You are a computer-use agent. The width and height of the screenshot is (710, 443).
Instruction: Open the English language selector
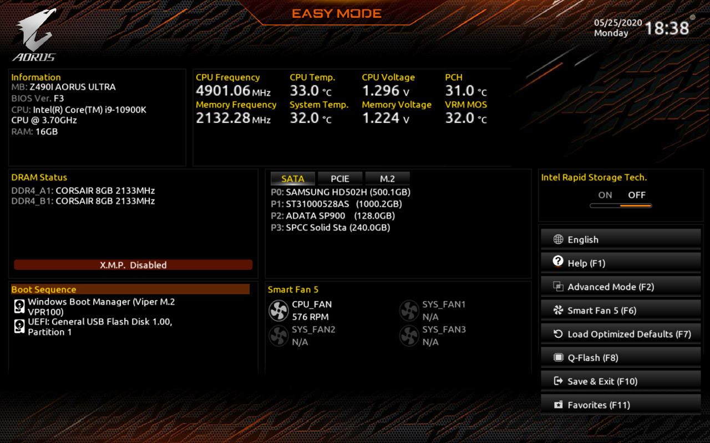[621, 239]
